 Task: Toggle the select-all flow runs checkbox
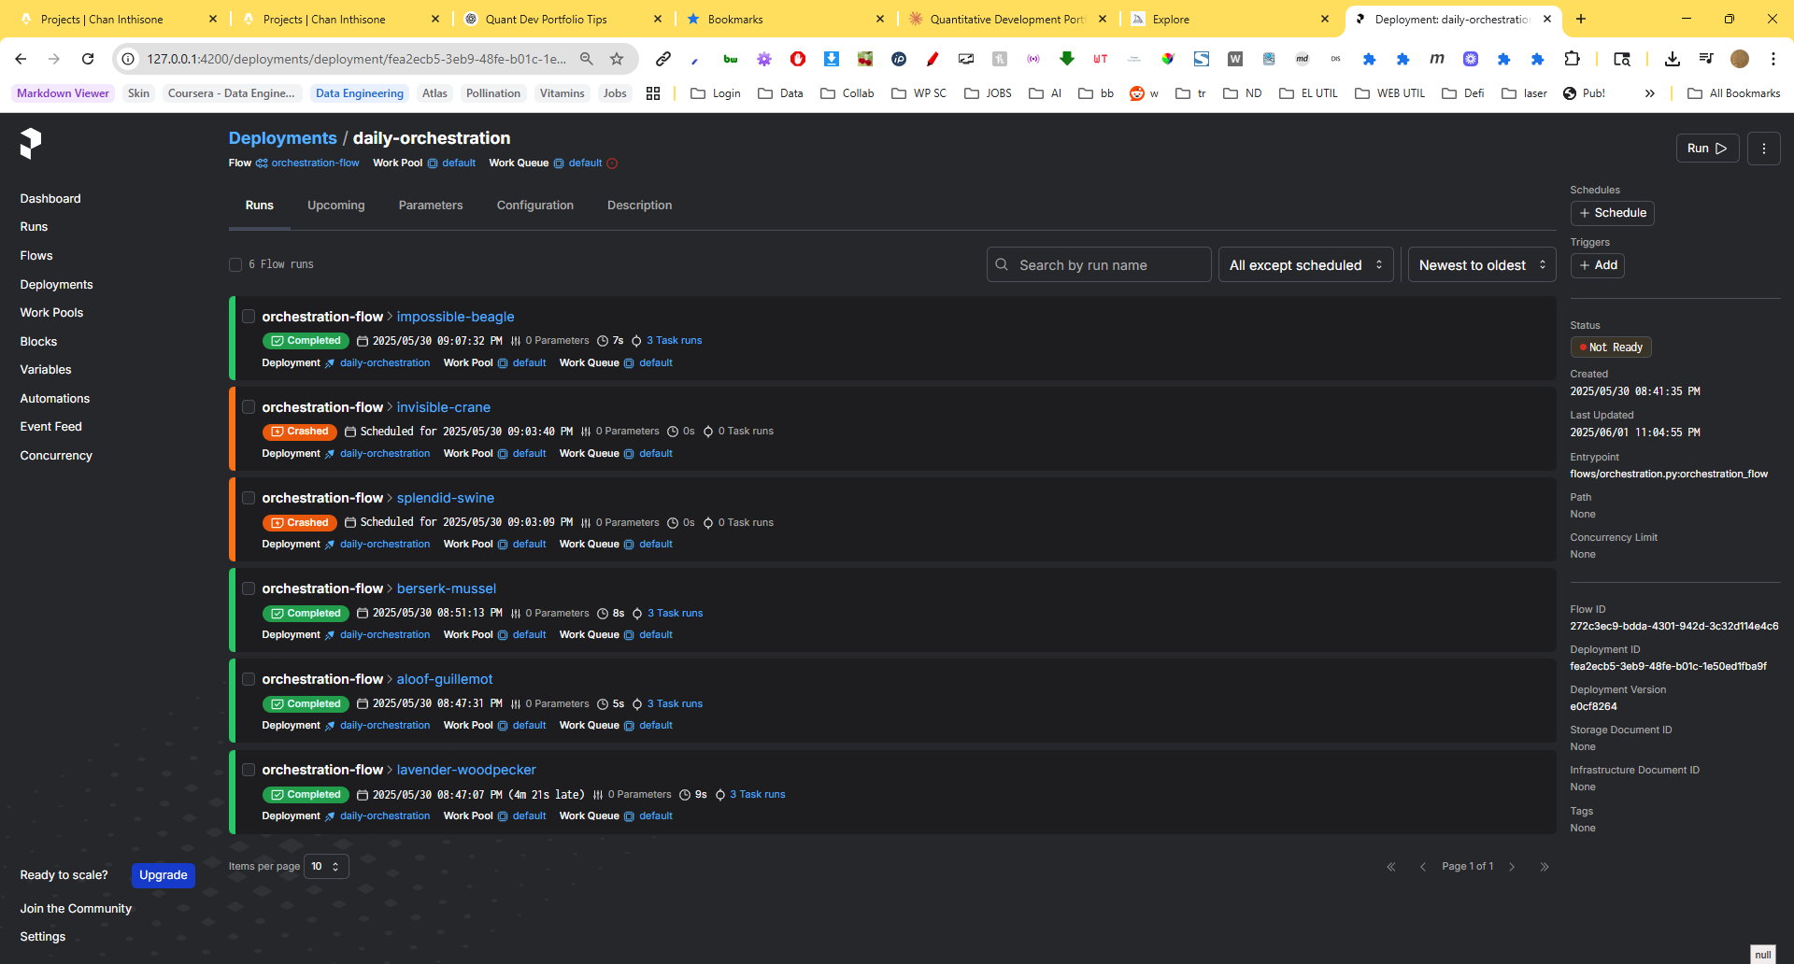pos(235,265)
